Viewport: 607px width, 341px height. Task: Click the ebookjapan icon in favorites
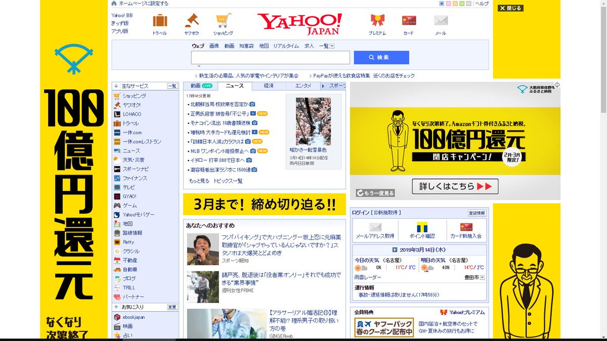(117, 317)
